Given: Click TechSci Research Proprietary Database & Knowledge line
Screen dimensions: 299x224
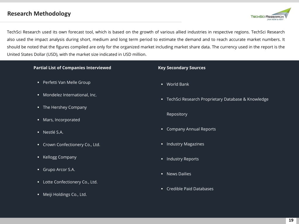Looking at the screenshot, I should pos(217,99).
